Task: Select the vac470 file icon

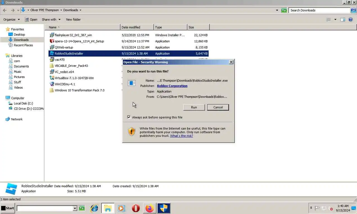Action: pyautogui.click(x=52, y=60)
